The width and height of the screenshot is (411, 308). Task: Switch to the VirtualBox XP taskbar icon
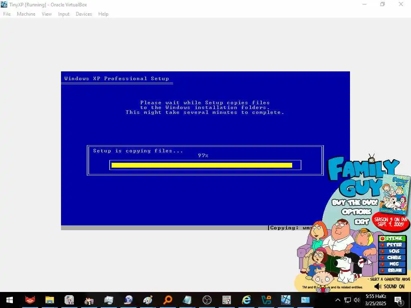(x=285, y=300)
